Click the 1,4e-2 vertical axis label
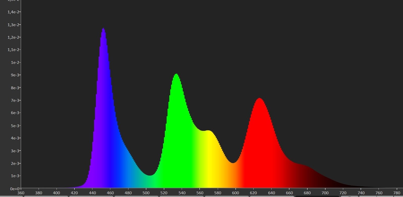Screen dimensions: 403x197 pyautogui.click(x=14, y=12)
